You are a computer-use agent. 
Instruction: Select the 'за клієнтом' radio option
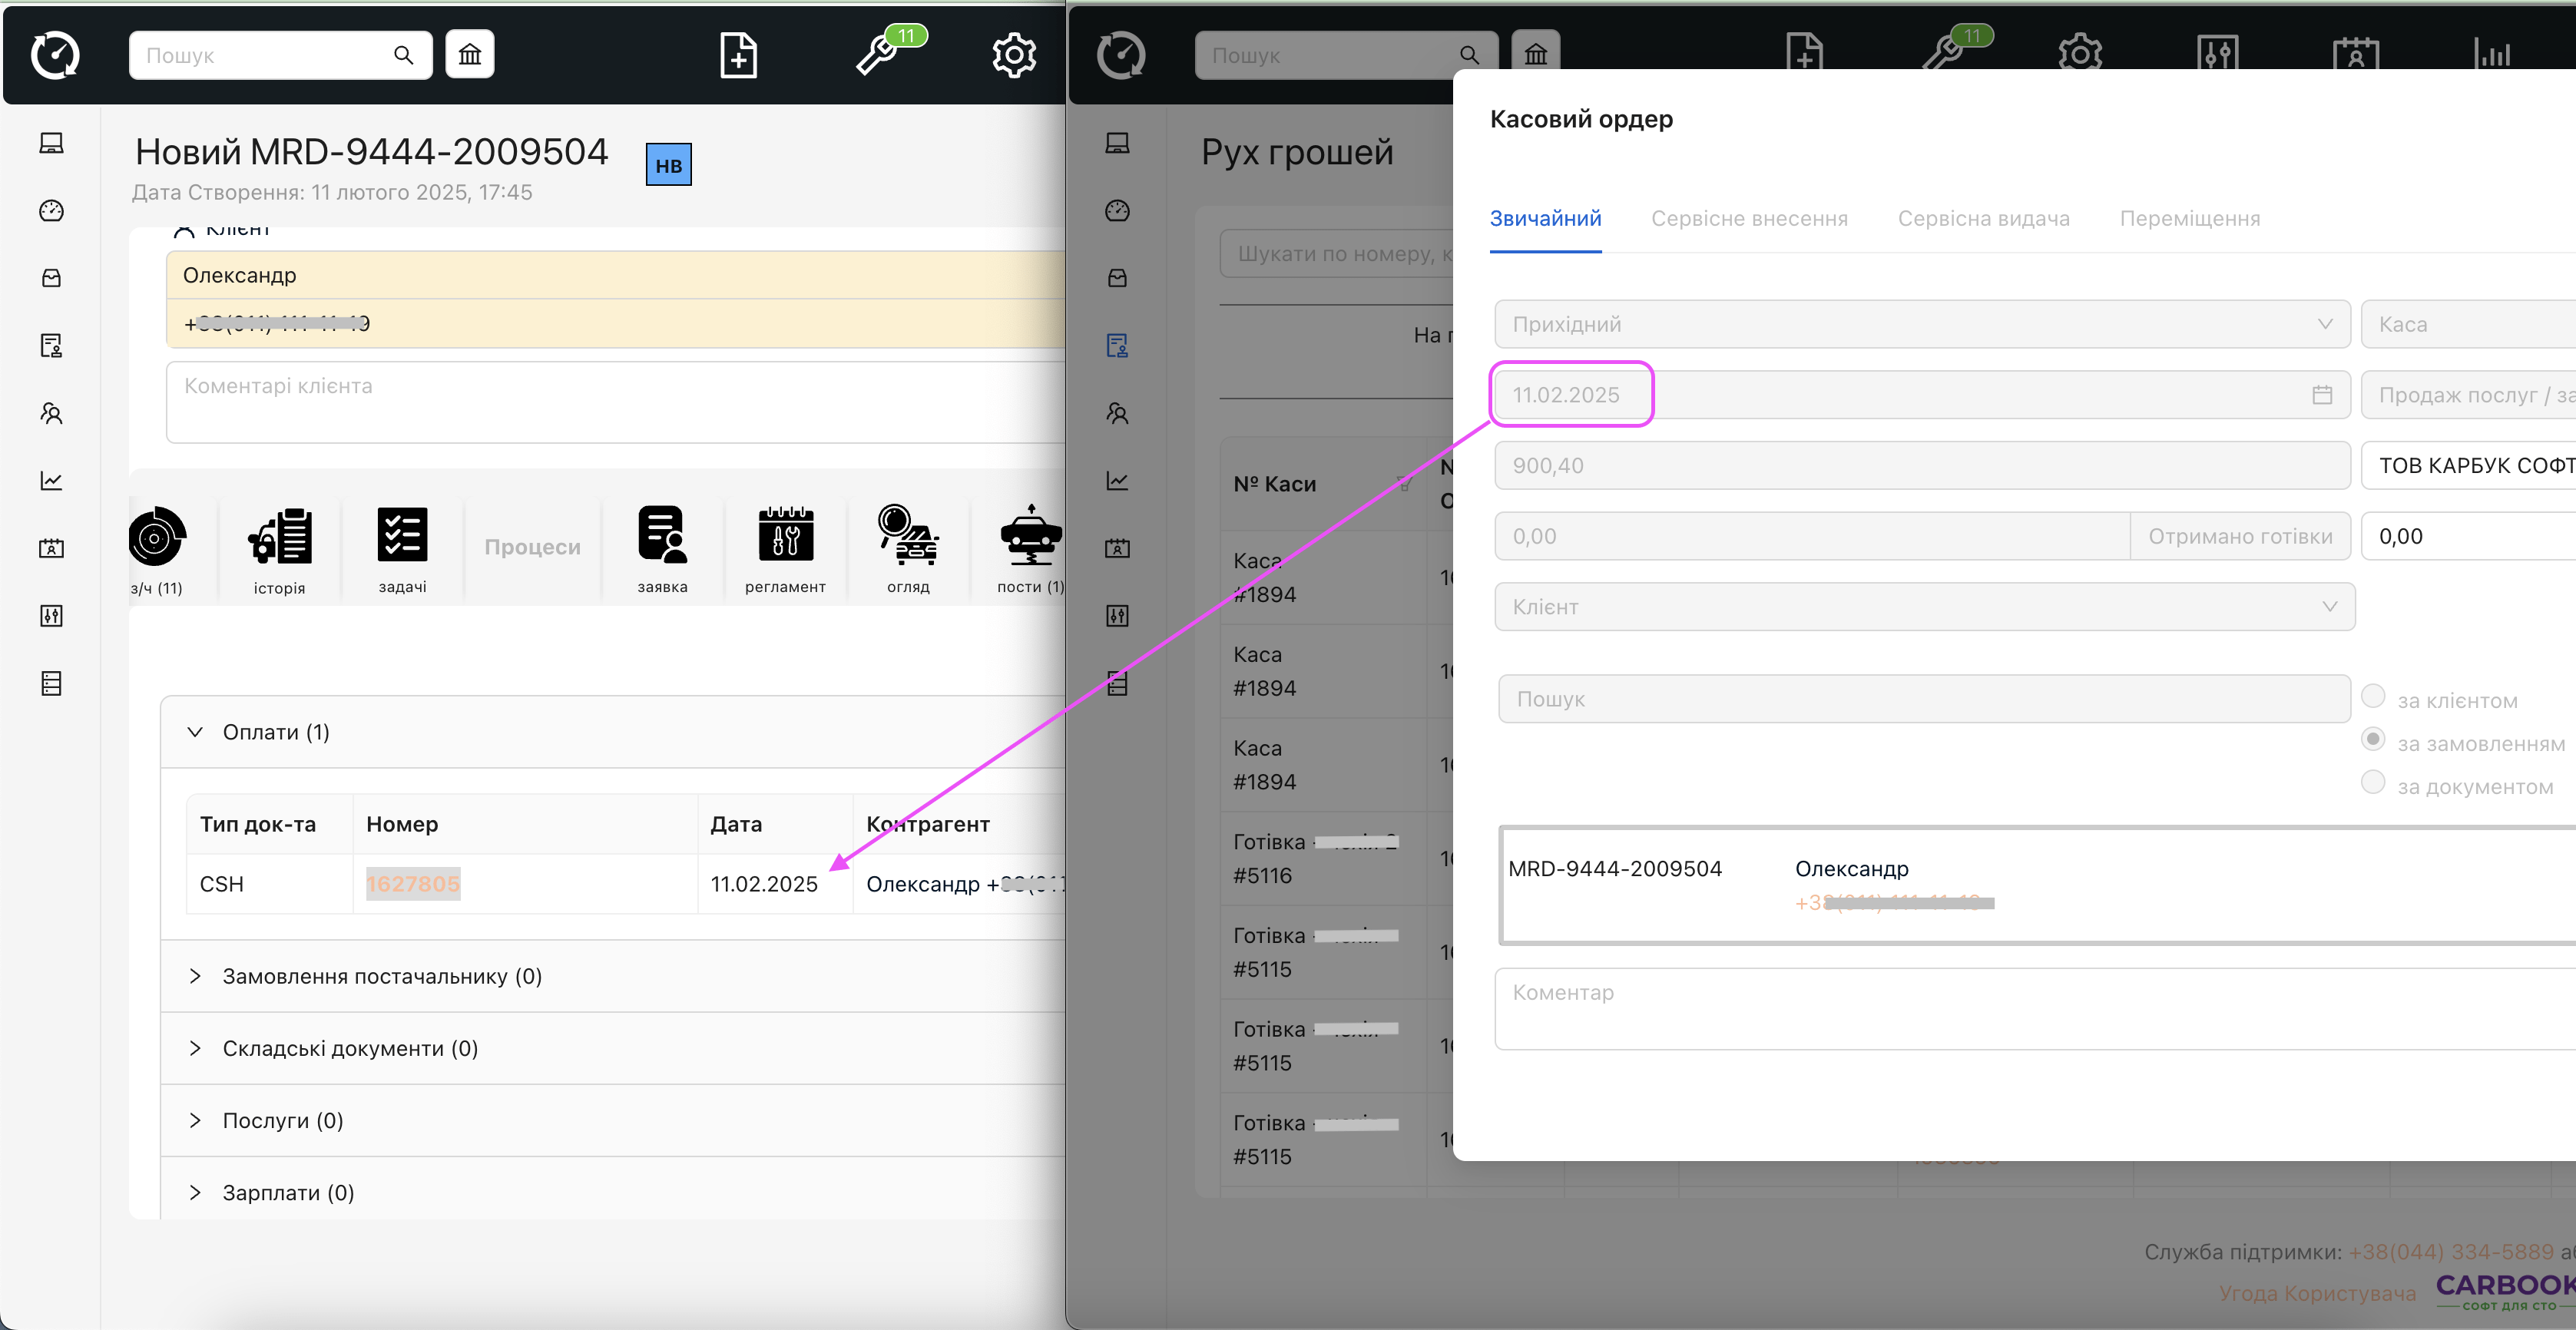2372,697
